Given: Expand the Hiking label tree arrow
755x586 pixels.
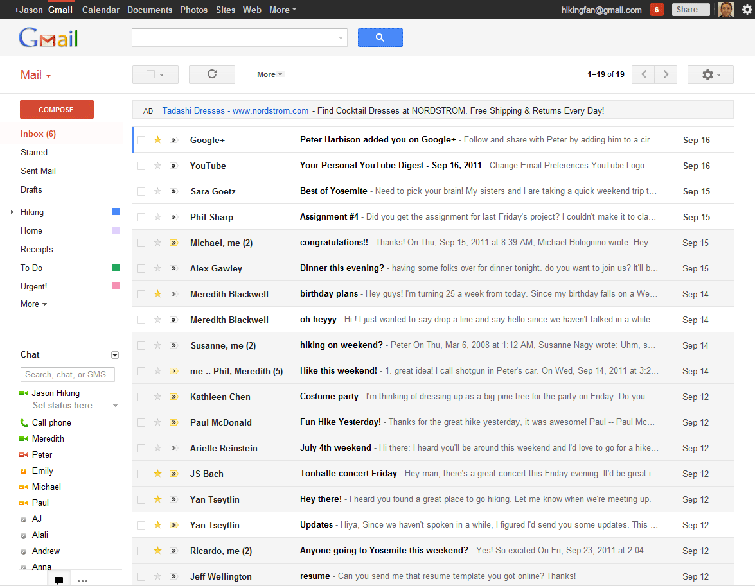Looking at the screenshot, I should click(12, 212).
